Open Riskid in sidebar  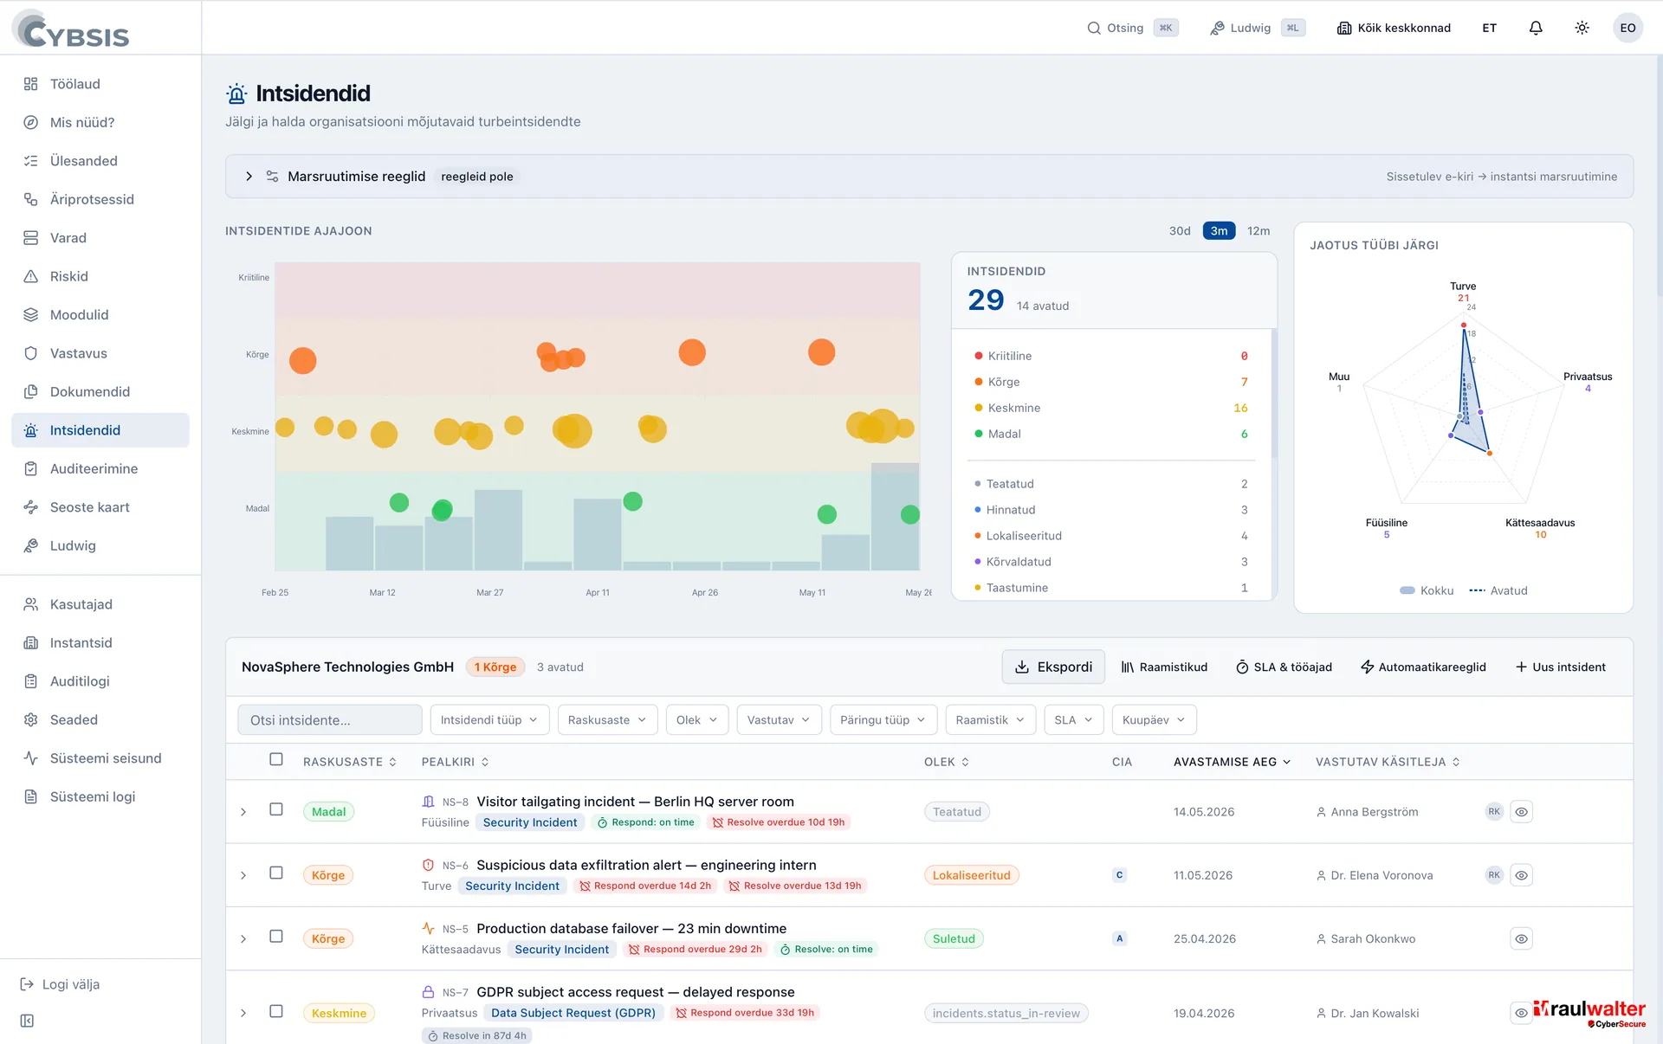tap(100, 276)
